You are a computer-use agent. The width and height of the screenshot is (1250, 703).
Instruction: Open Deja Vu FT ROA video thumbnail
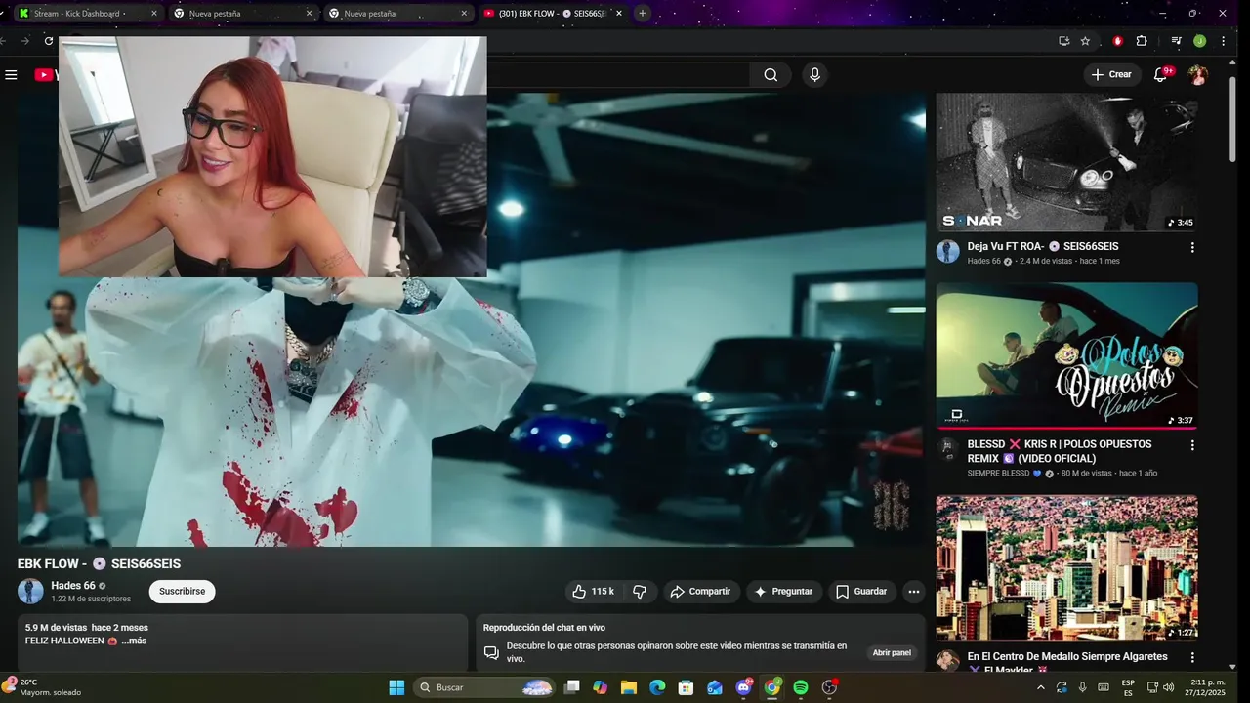(x=1066, y=162)
